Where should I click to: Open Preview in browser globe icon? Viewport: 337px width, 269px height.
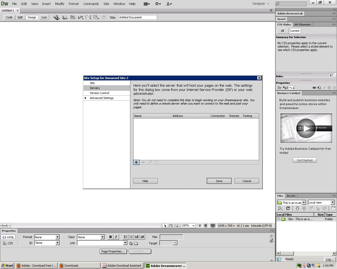pyautogui.click(x=65, y=17)
